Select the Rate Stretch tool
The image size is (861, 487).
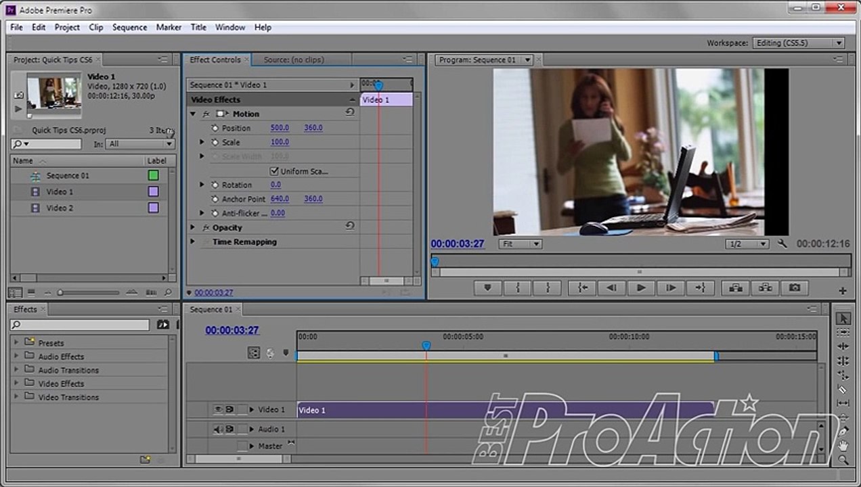843,375
